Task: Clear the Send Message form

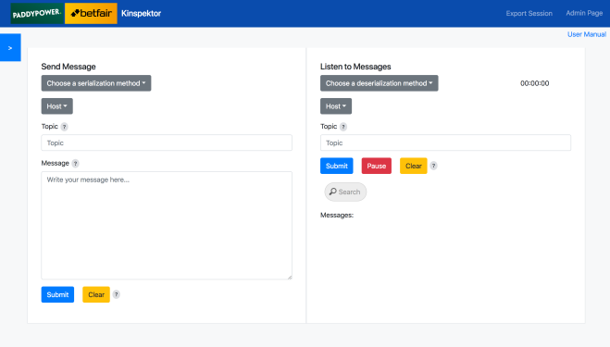Action: click(96, 294)
